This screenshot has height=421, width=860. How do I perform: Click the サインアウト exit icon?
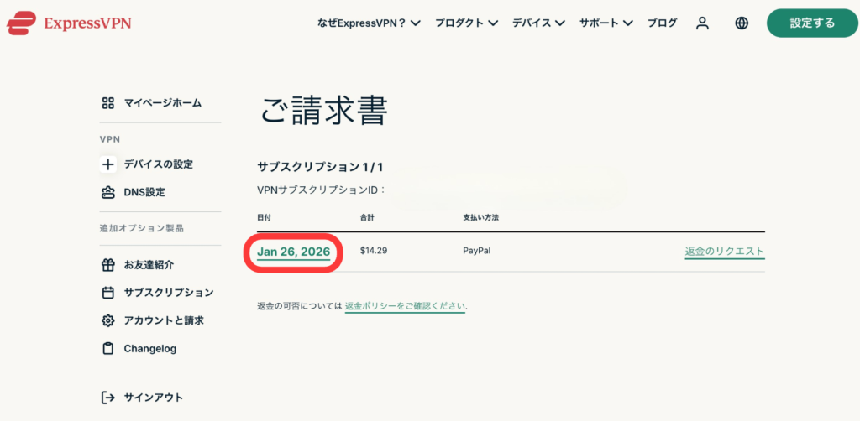point(107,398)
